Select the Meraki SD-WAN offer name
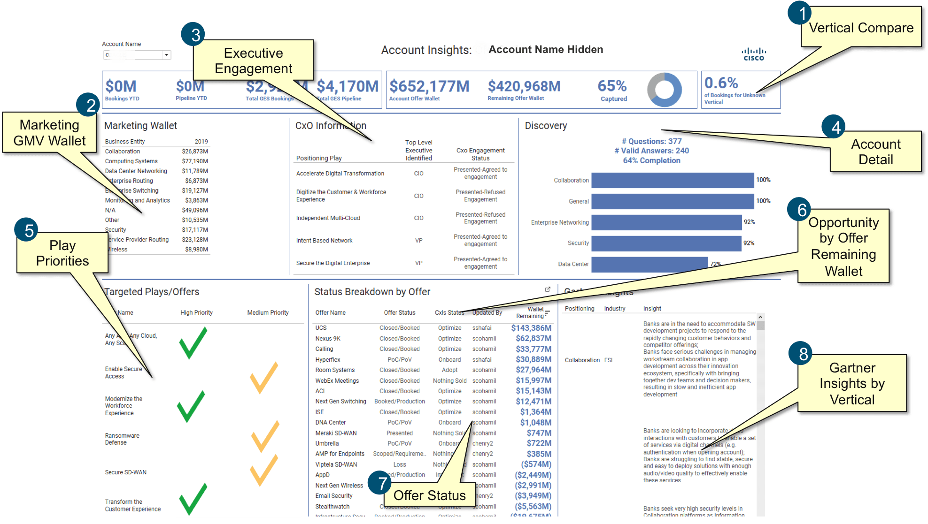The image size is (928, 524). 336,433
